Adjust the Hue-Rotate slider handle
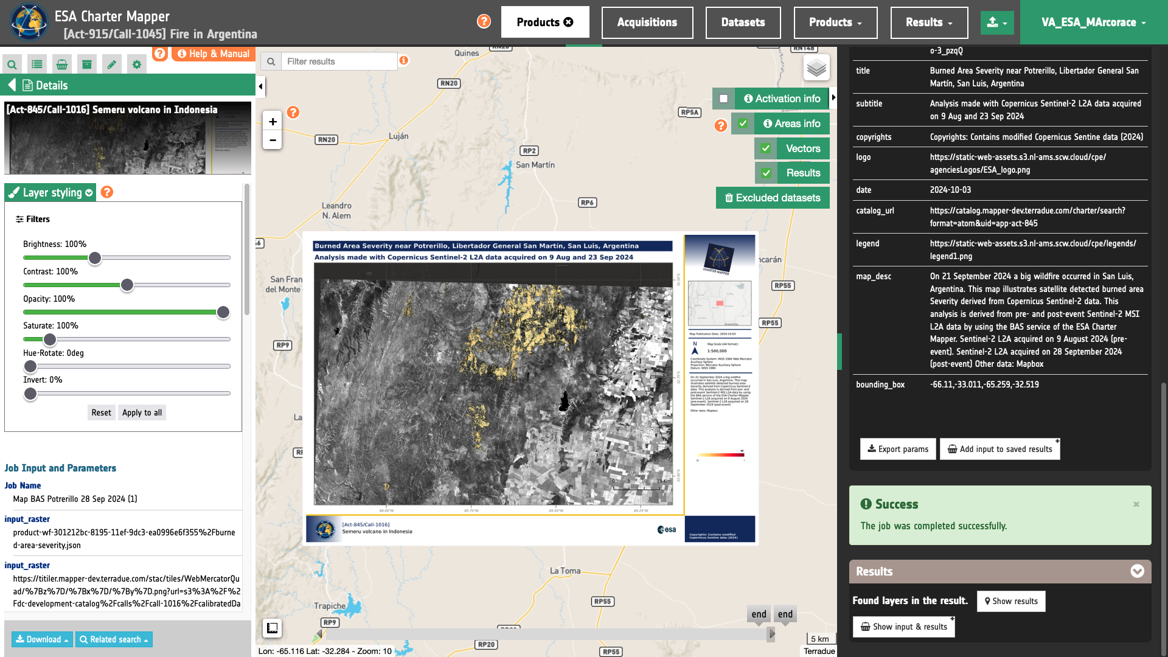 [x=30, y=366]
